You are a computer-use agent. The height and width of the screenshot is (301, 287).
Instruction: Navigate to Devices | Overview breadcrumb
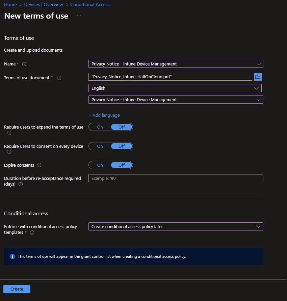pos(44,4)
